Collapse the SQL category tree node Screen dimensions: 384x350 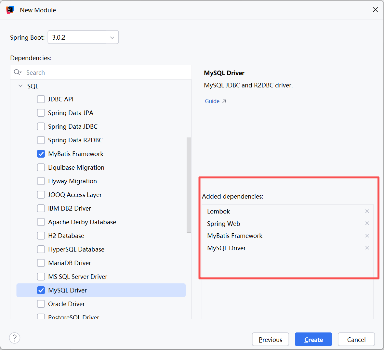coord(20,86)
